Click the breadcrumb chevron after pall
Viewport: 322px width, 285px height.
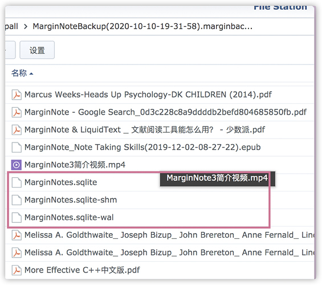tap(26, 26)
